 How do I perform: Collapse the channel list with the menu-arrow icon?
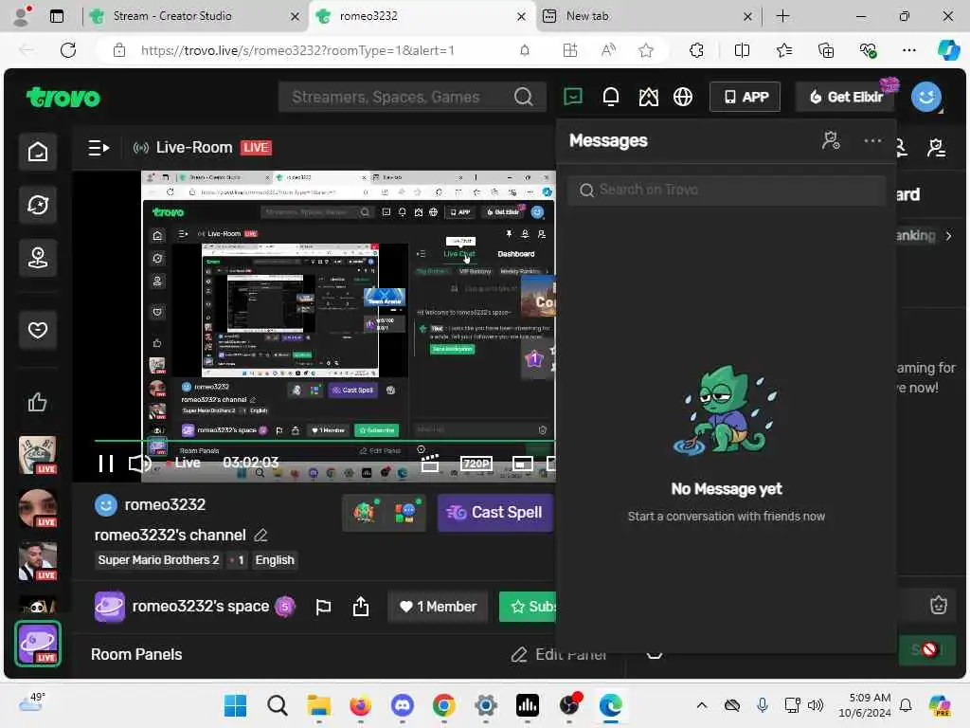[x=99, y=148]
